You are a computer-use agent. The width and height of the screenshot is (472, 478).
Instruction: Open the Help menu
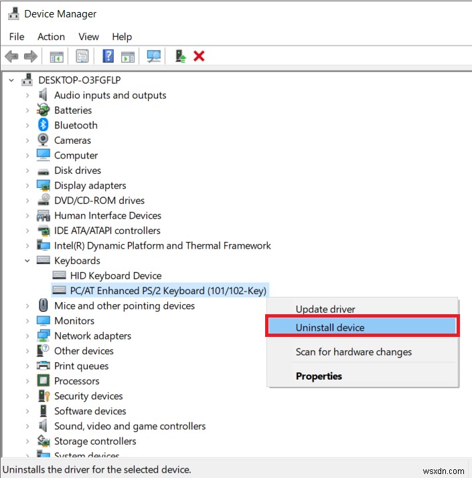pyautogui.click(x=122, y=37)
